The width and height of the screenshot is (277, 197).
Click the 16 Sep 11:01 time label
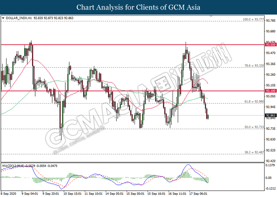point(177,194)
